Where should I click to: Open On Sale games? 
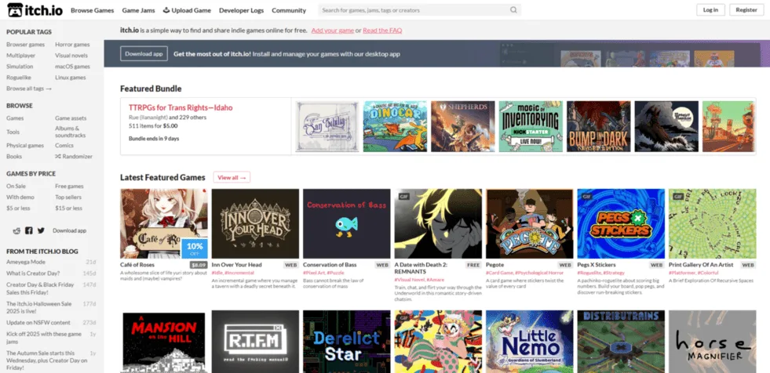point(16,186)
